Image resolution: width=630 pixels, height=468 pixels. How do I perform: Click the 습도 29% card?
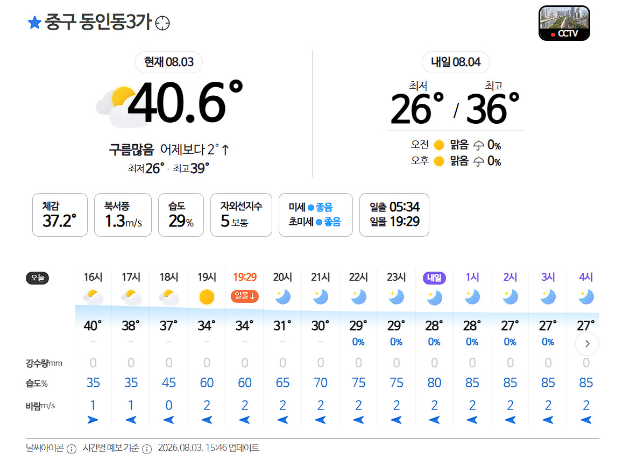(181, 215)
